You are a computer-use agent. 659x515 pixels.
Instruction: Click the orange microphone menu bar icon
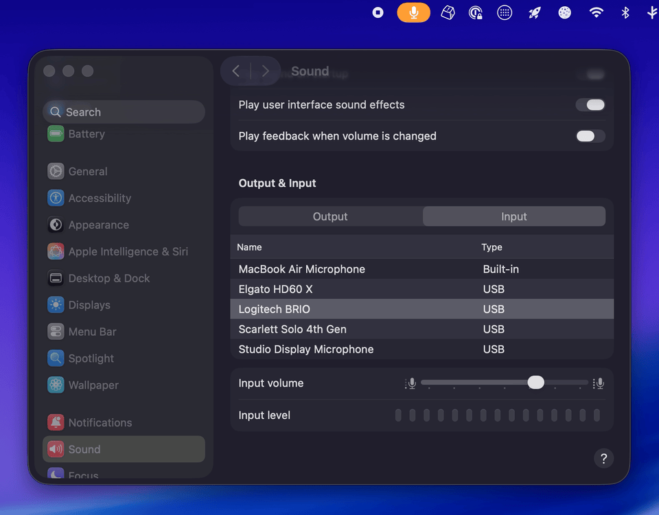click(x=413, y=12)
